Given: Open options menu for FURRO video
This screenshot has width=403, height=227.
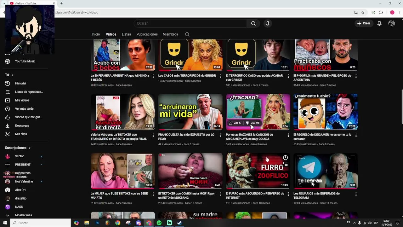Looking at the screenshot, I should (288, 194).
